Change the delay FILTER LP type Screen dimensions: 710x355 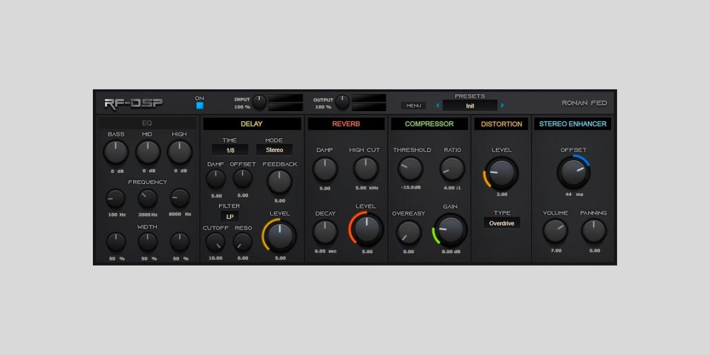coord(230,217)
